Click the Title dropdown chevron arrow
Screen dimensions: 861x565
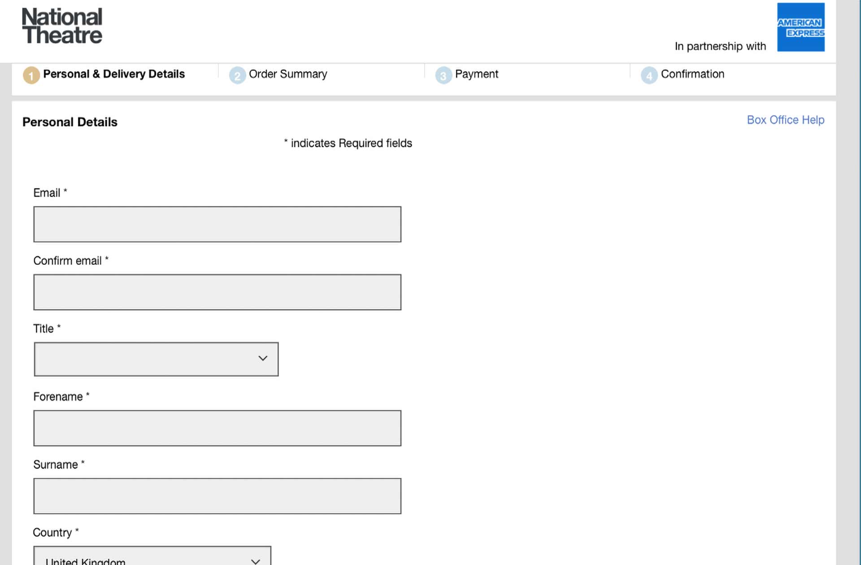click(263, 358)
